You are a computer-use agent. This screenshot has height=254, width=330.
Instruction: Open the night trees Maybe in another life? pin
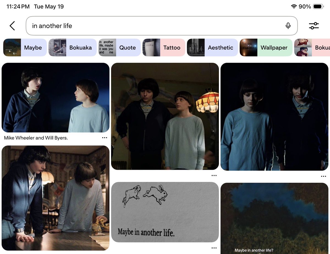click(x=274, y=218)
